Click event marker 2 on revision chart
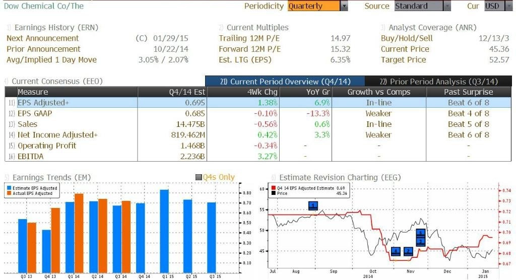 click(x=408, y=251)
